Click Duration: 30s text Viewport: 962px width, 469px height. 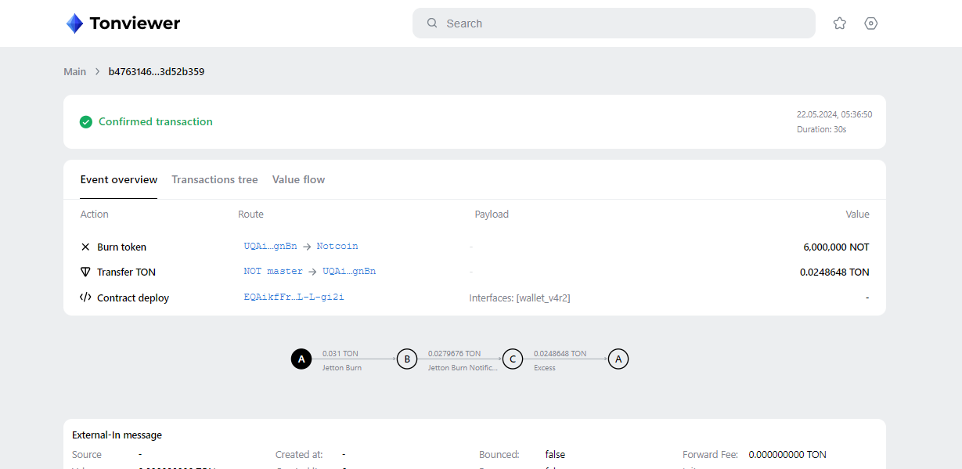[821, 129]
